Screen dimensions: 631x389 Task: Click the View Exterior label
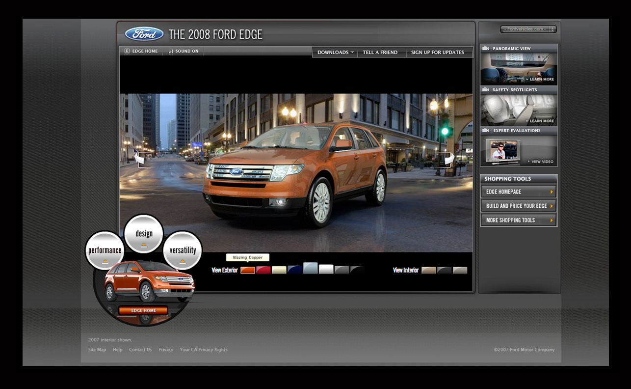coord(225,270)
